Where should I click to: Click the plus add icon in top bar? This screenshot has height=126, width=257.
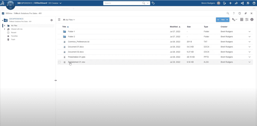click(x=230, y=3)
